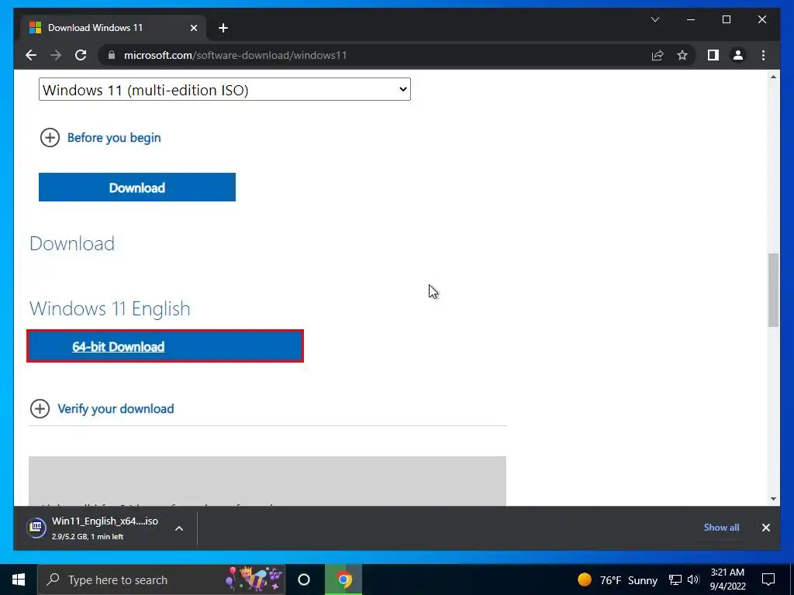Click the padlock site info icon
Viewport: 794px width, 595px height.
coord(112,55)
